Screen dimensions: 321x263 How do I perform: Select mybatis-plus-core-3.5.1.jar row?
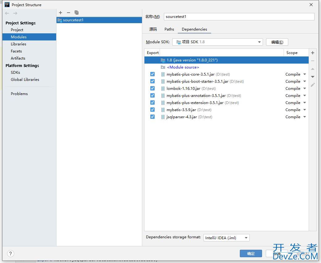227,74
